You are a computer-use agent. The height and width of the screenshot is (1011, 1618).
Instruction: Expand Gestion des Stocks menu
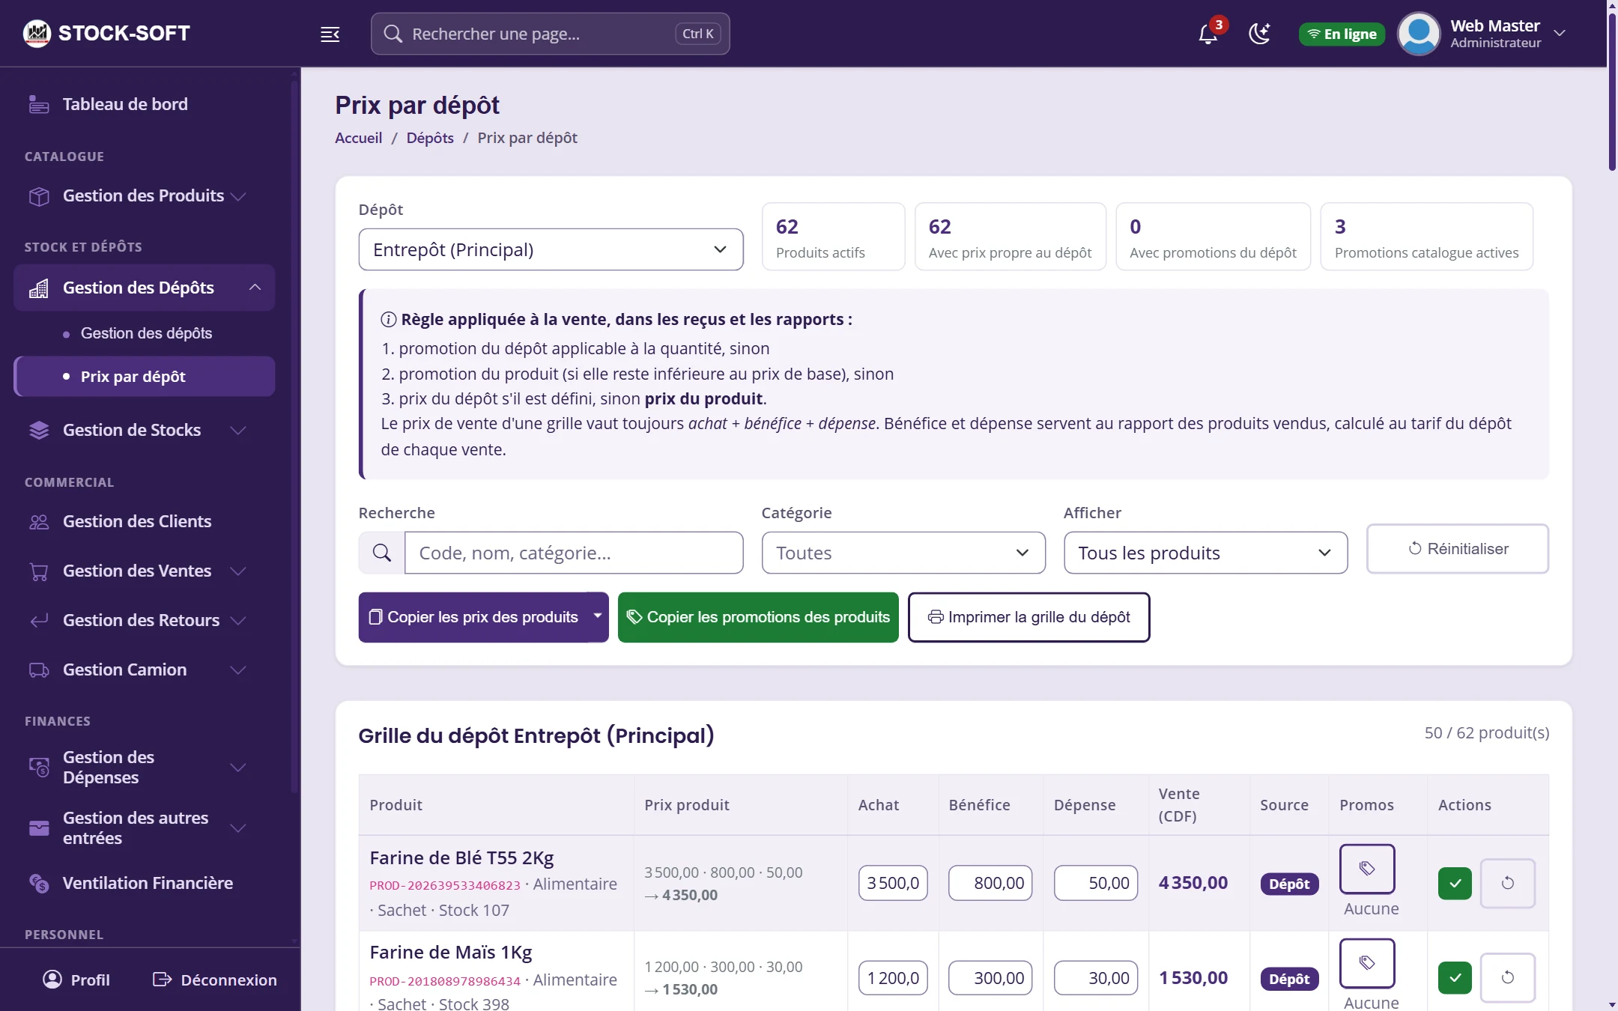coord(144,430)
